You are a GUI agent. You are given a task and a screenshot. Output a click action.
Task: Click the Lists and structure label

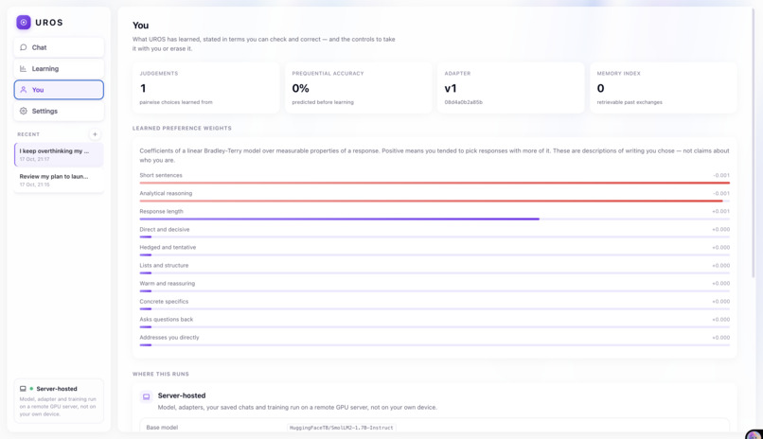pos(164,266)
